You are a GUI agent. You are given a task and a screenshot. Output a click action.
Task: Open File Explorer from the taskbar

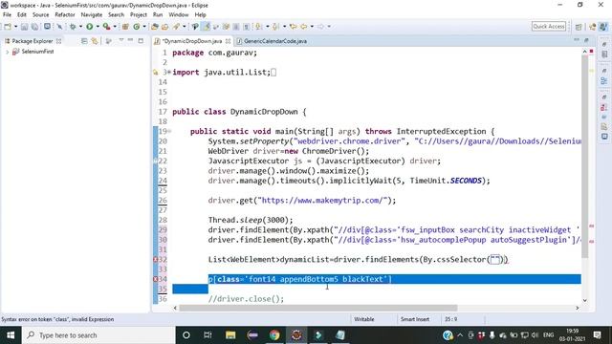click(x=230, y=335)
